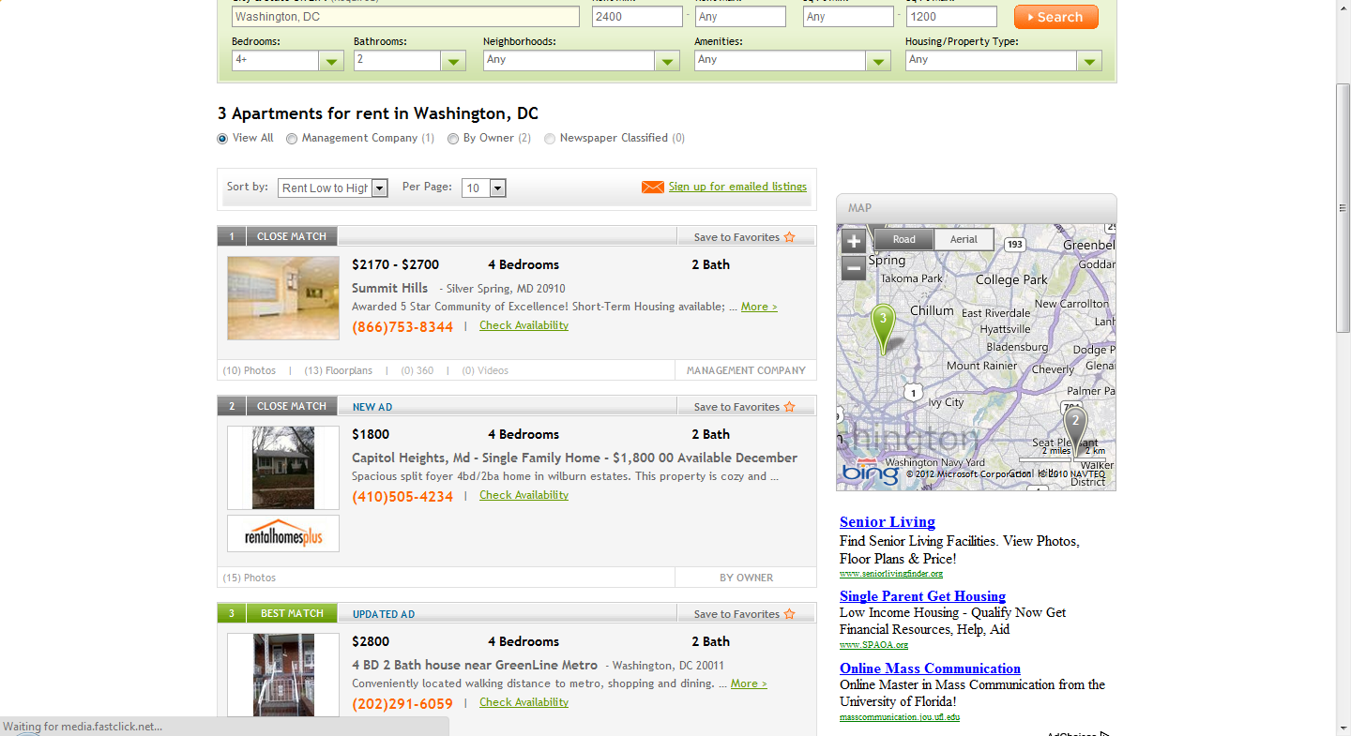The height and width of the screenshot is (736, 1351).
Task: Click the rentalhomesplus logo
Action: [283, 533]
